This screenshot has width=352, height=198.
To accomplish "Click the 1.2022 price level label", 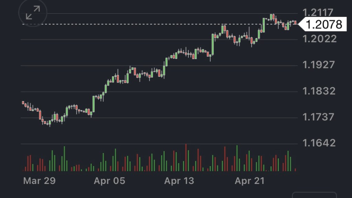I will (x=320, y=39).
